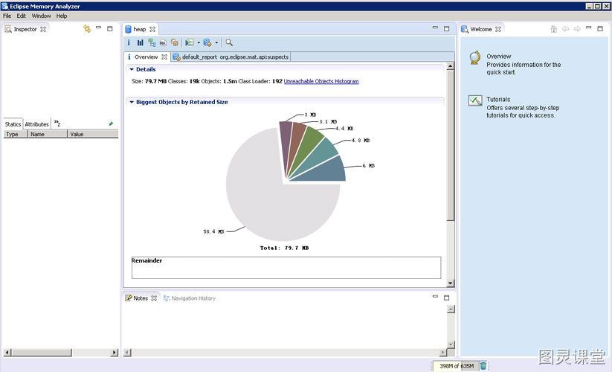Screen dimensions: 612x372
Task: Show hidden Inspector tabs overflow list
Action: pos(57,124)
